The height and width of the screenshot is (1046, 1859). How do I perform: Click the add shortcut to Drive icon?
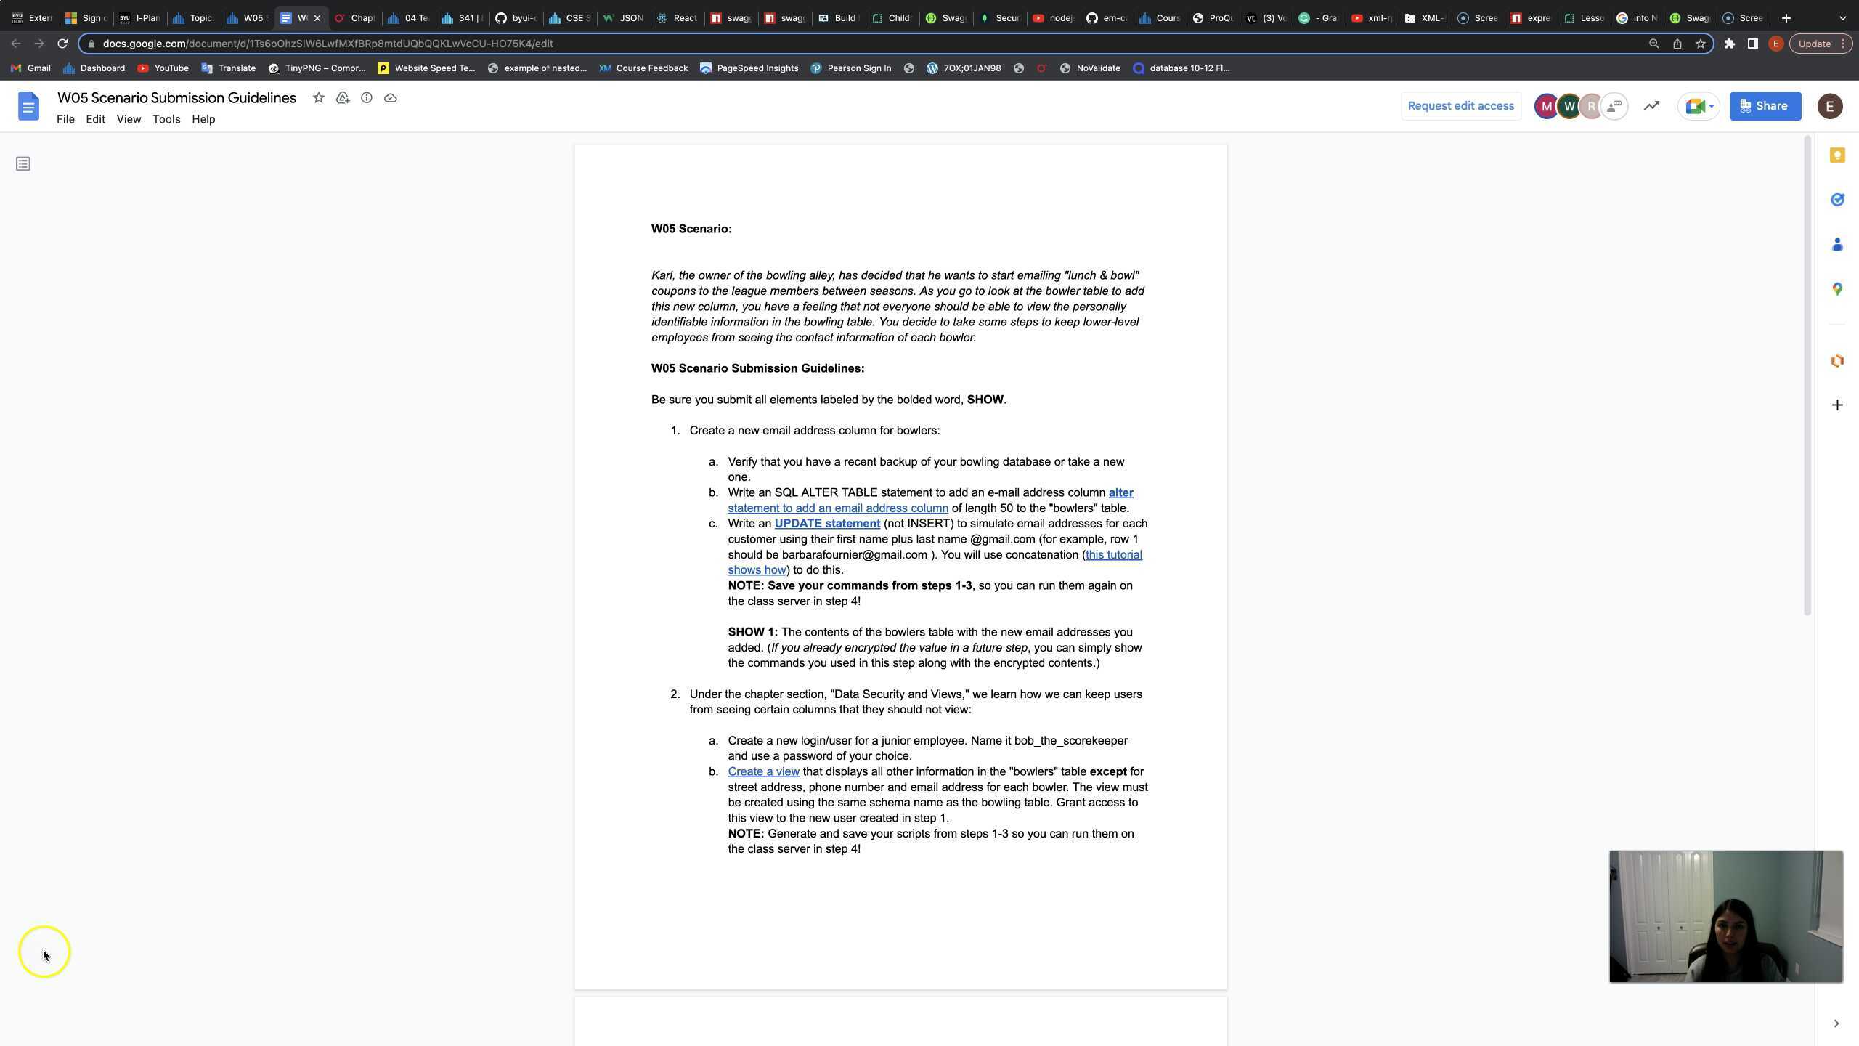343,98
